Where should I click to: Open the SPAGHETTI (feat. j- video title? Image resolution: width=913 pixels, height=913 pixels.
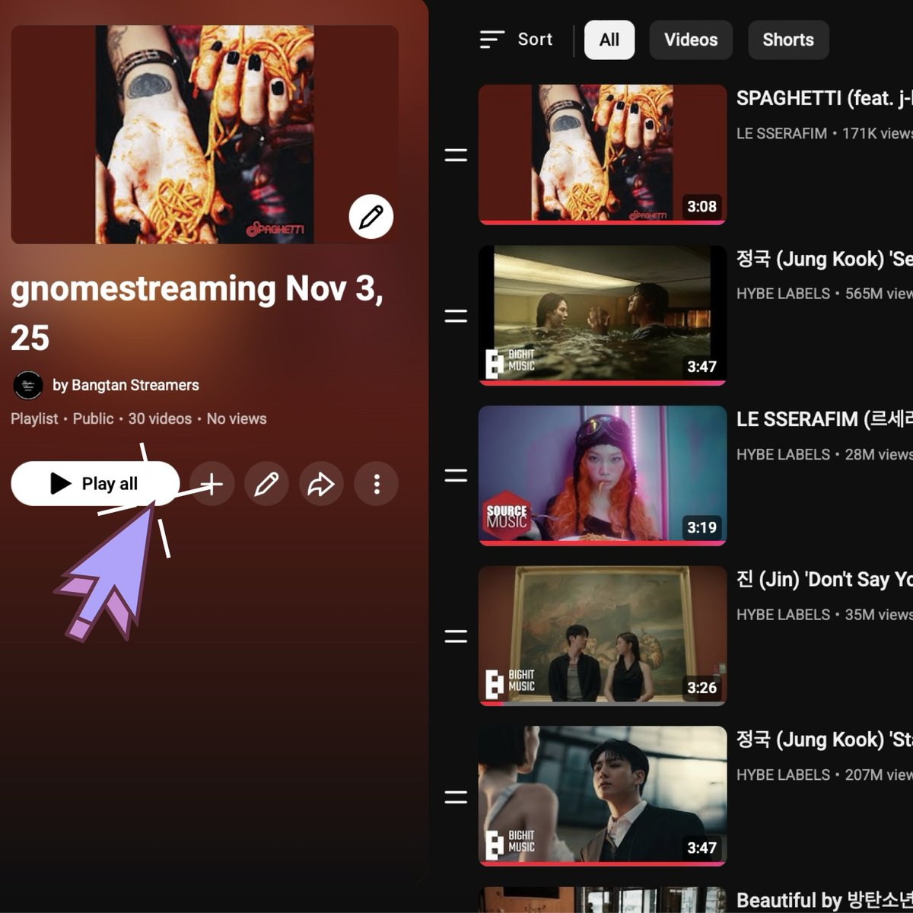point(824,98)
